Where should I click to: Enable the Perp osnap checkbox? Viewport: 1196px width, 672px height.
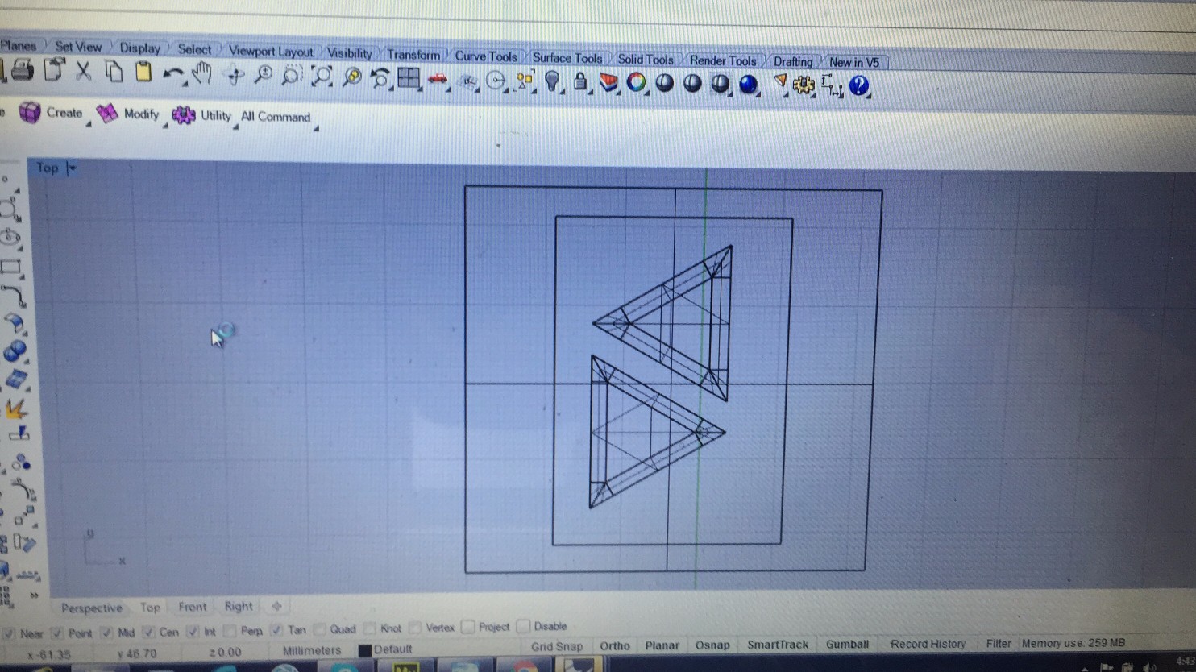[x=230, y=631]
